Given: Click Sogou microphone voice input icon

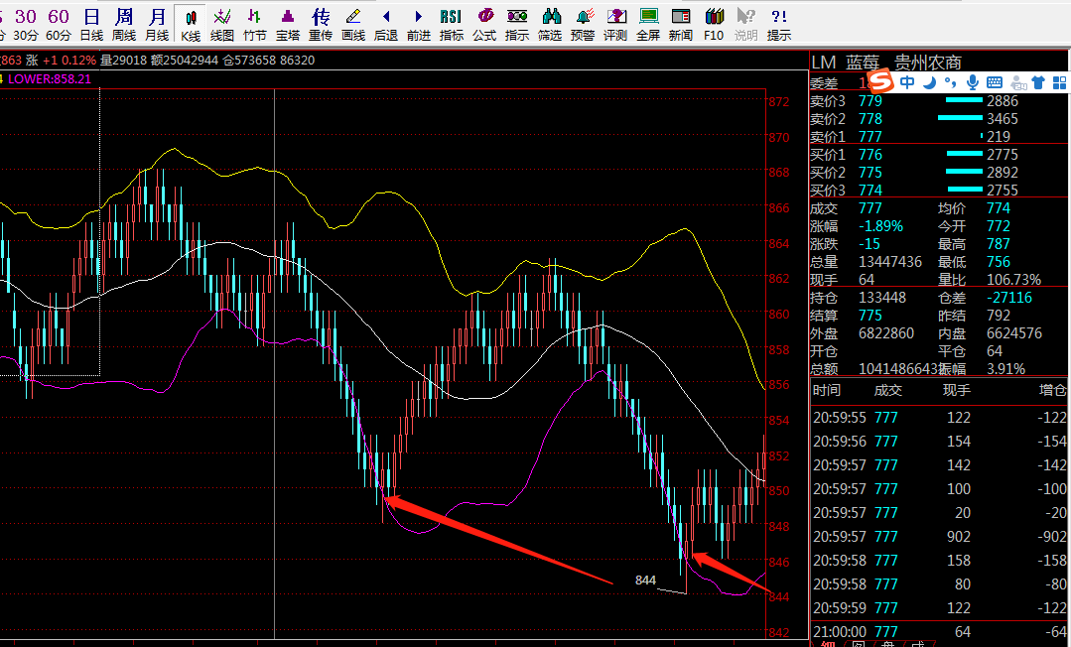Looking at the screenshot, I should pos(973,82).
